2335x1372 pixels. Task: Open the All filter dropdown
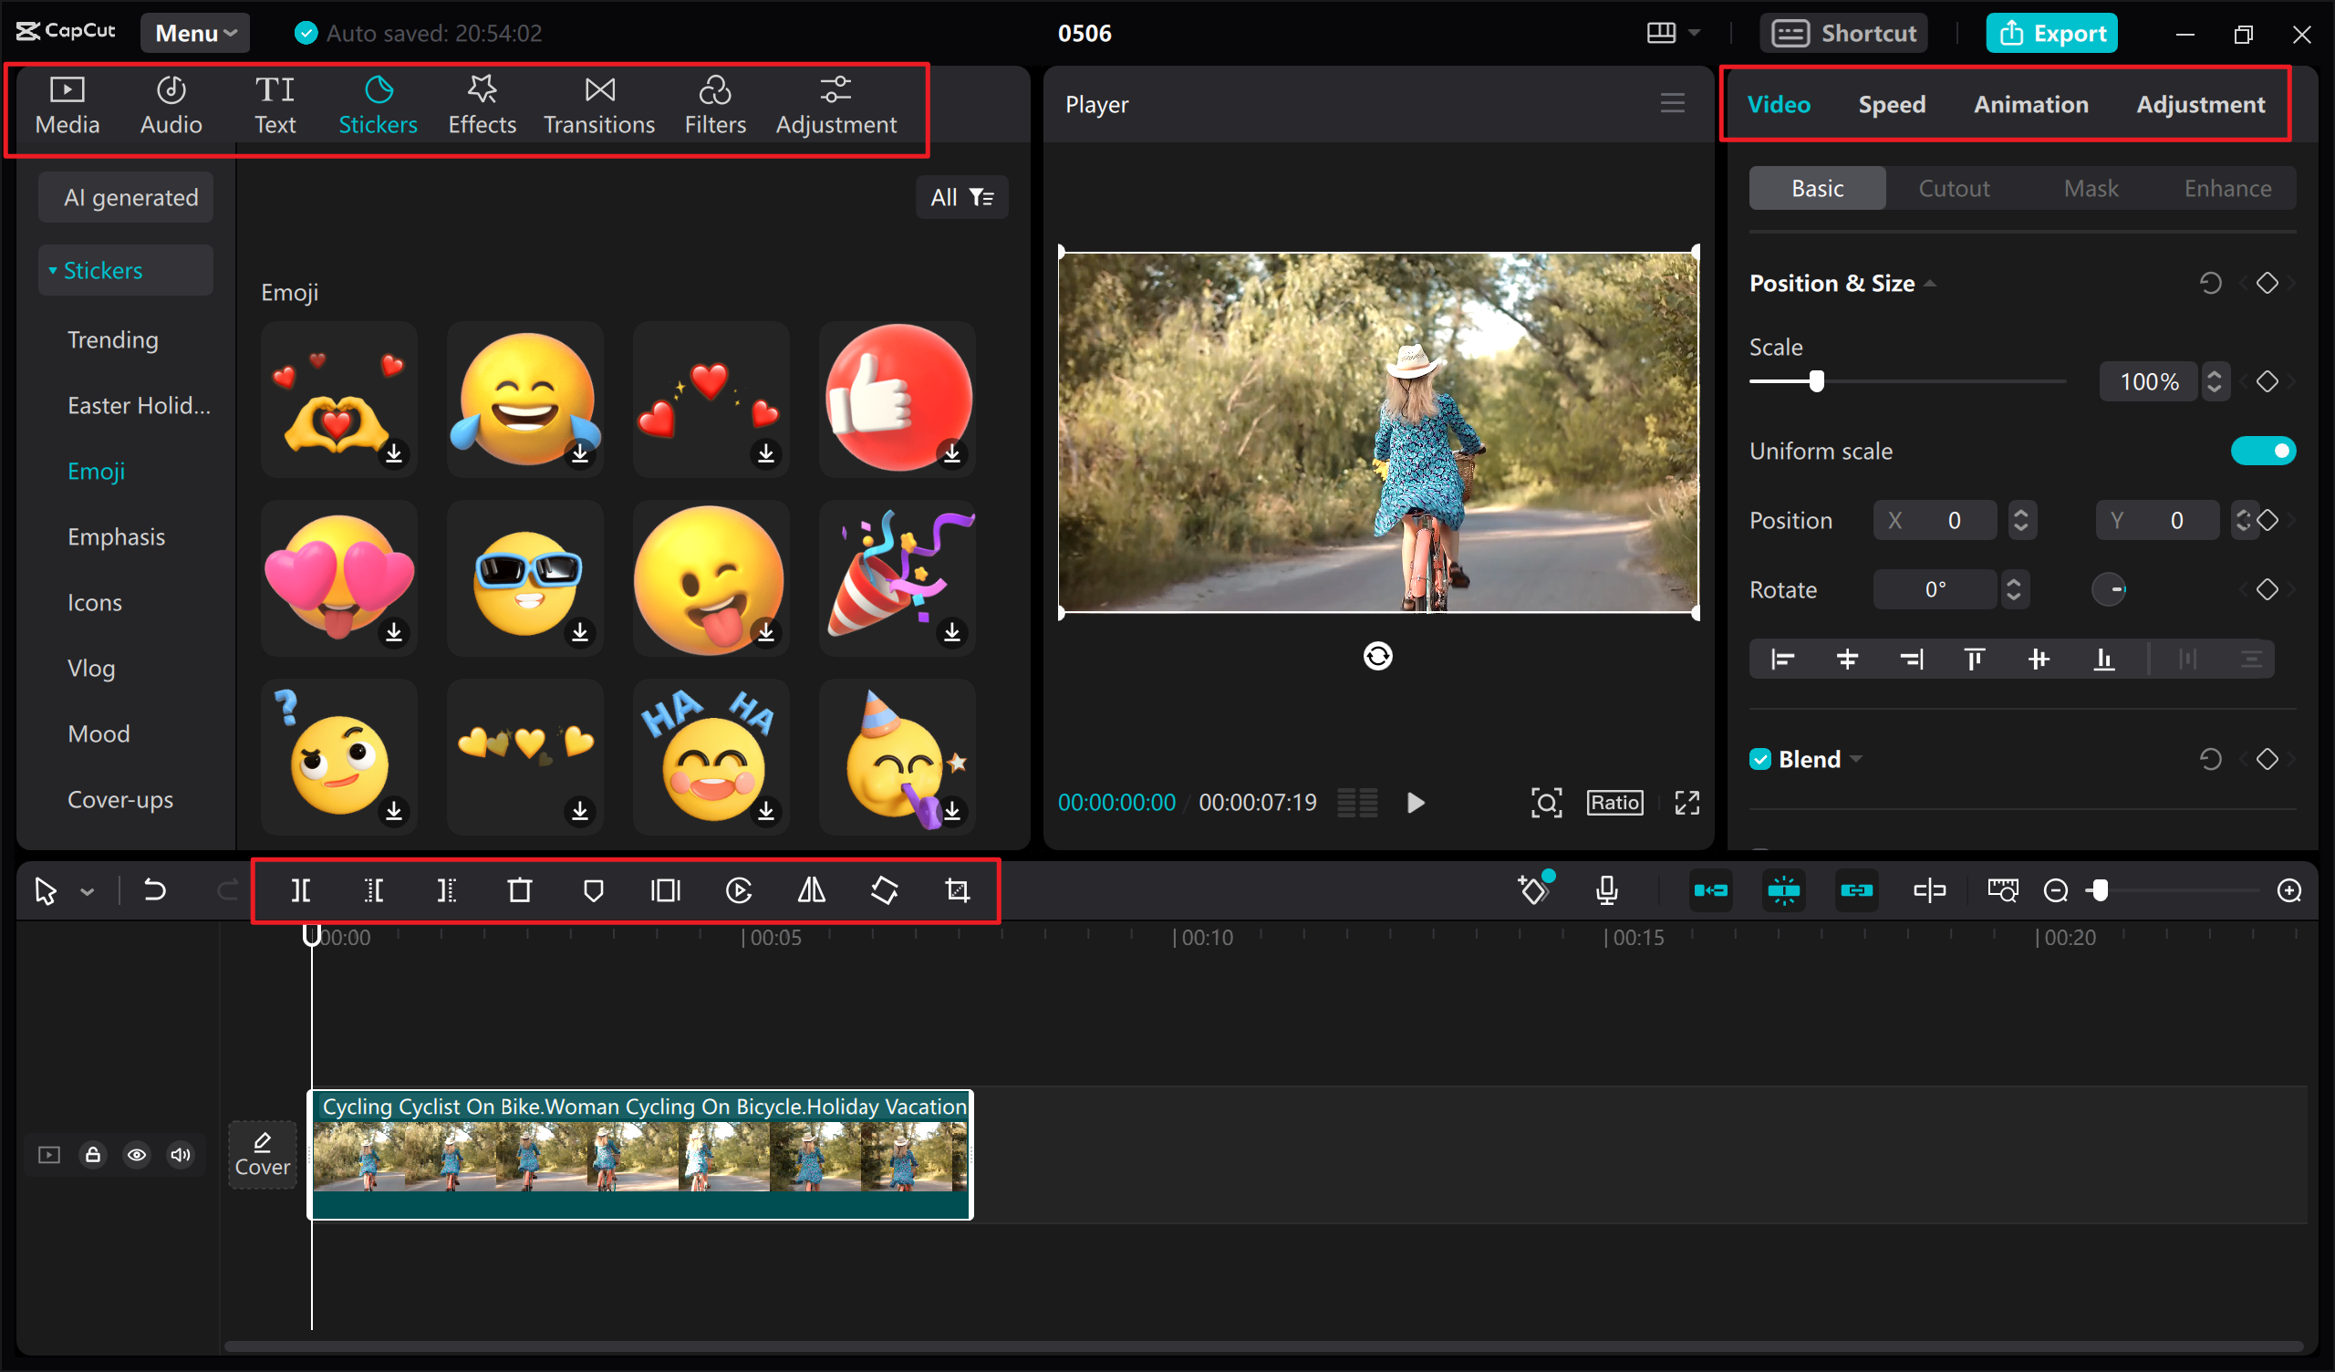pyautogui.click(x=961, y=197)
